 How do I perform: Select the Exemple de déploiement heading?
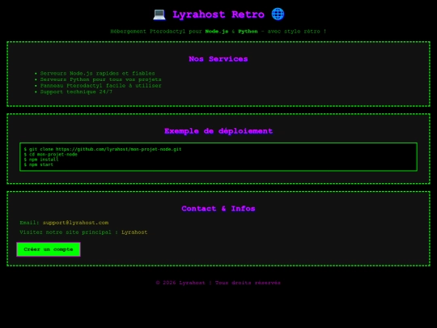(x=218, y=131)
